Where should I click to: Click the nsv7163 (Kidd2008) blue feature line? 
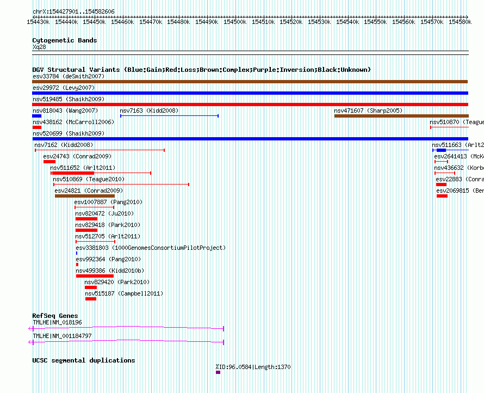tap(170, 116)
